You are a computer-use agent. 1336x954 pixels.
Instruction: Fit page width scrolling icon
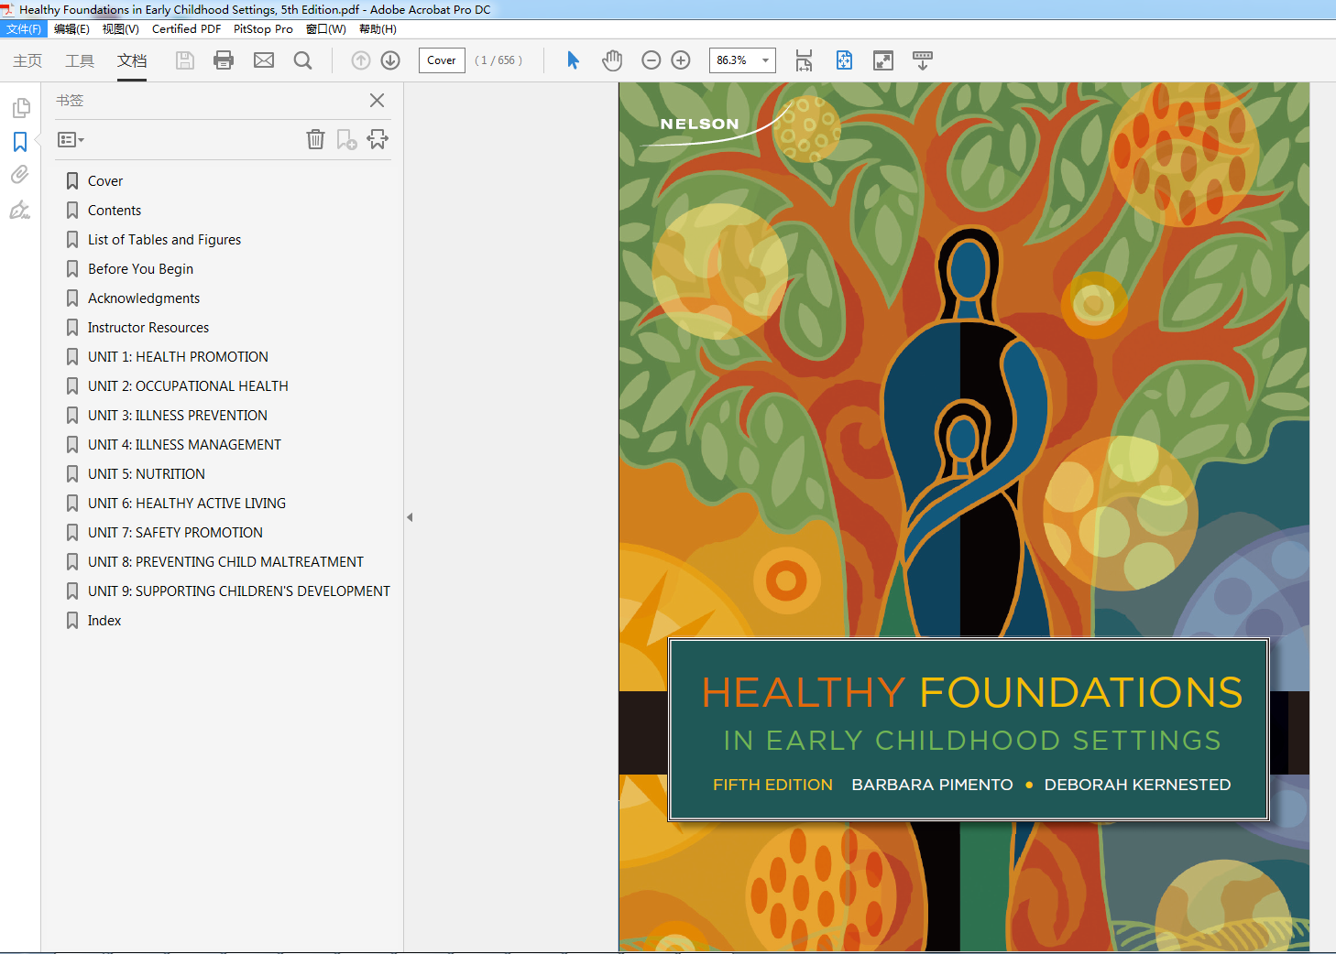click(804, 60)
